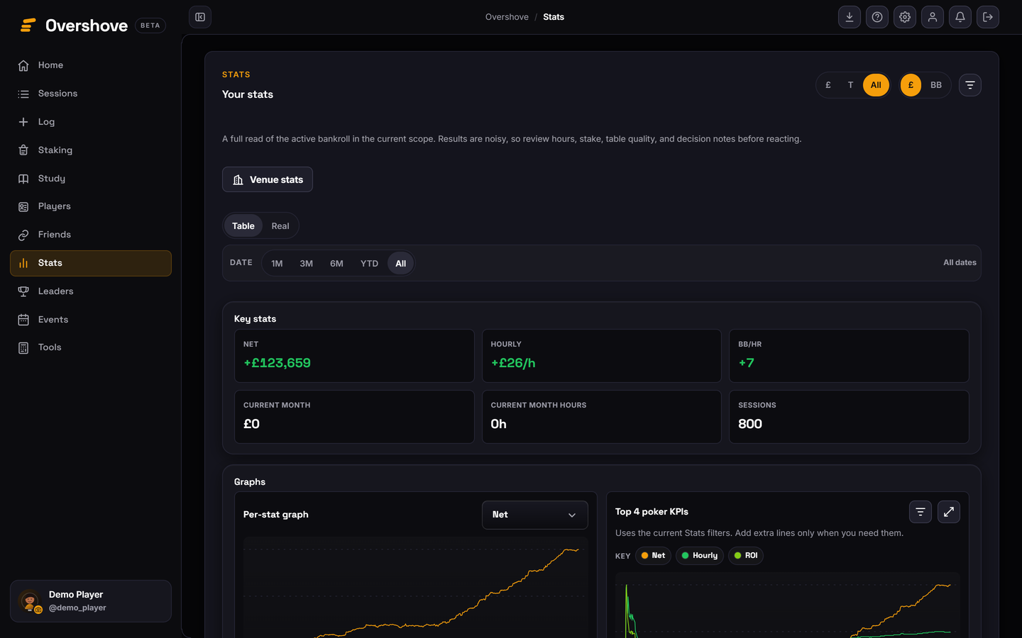Go to Home in sidebar

[91, 65]
